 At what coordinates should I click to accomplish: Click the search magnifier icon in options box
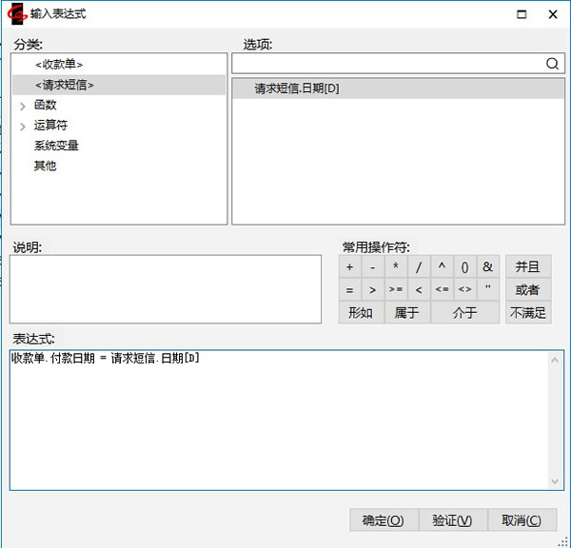pyautogui.click(x=552, y=64)
